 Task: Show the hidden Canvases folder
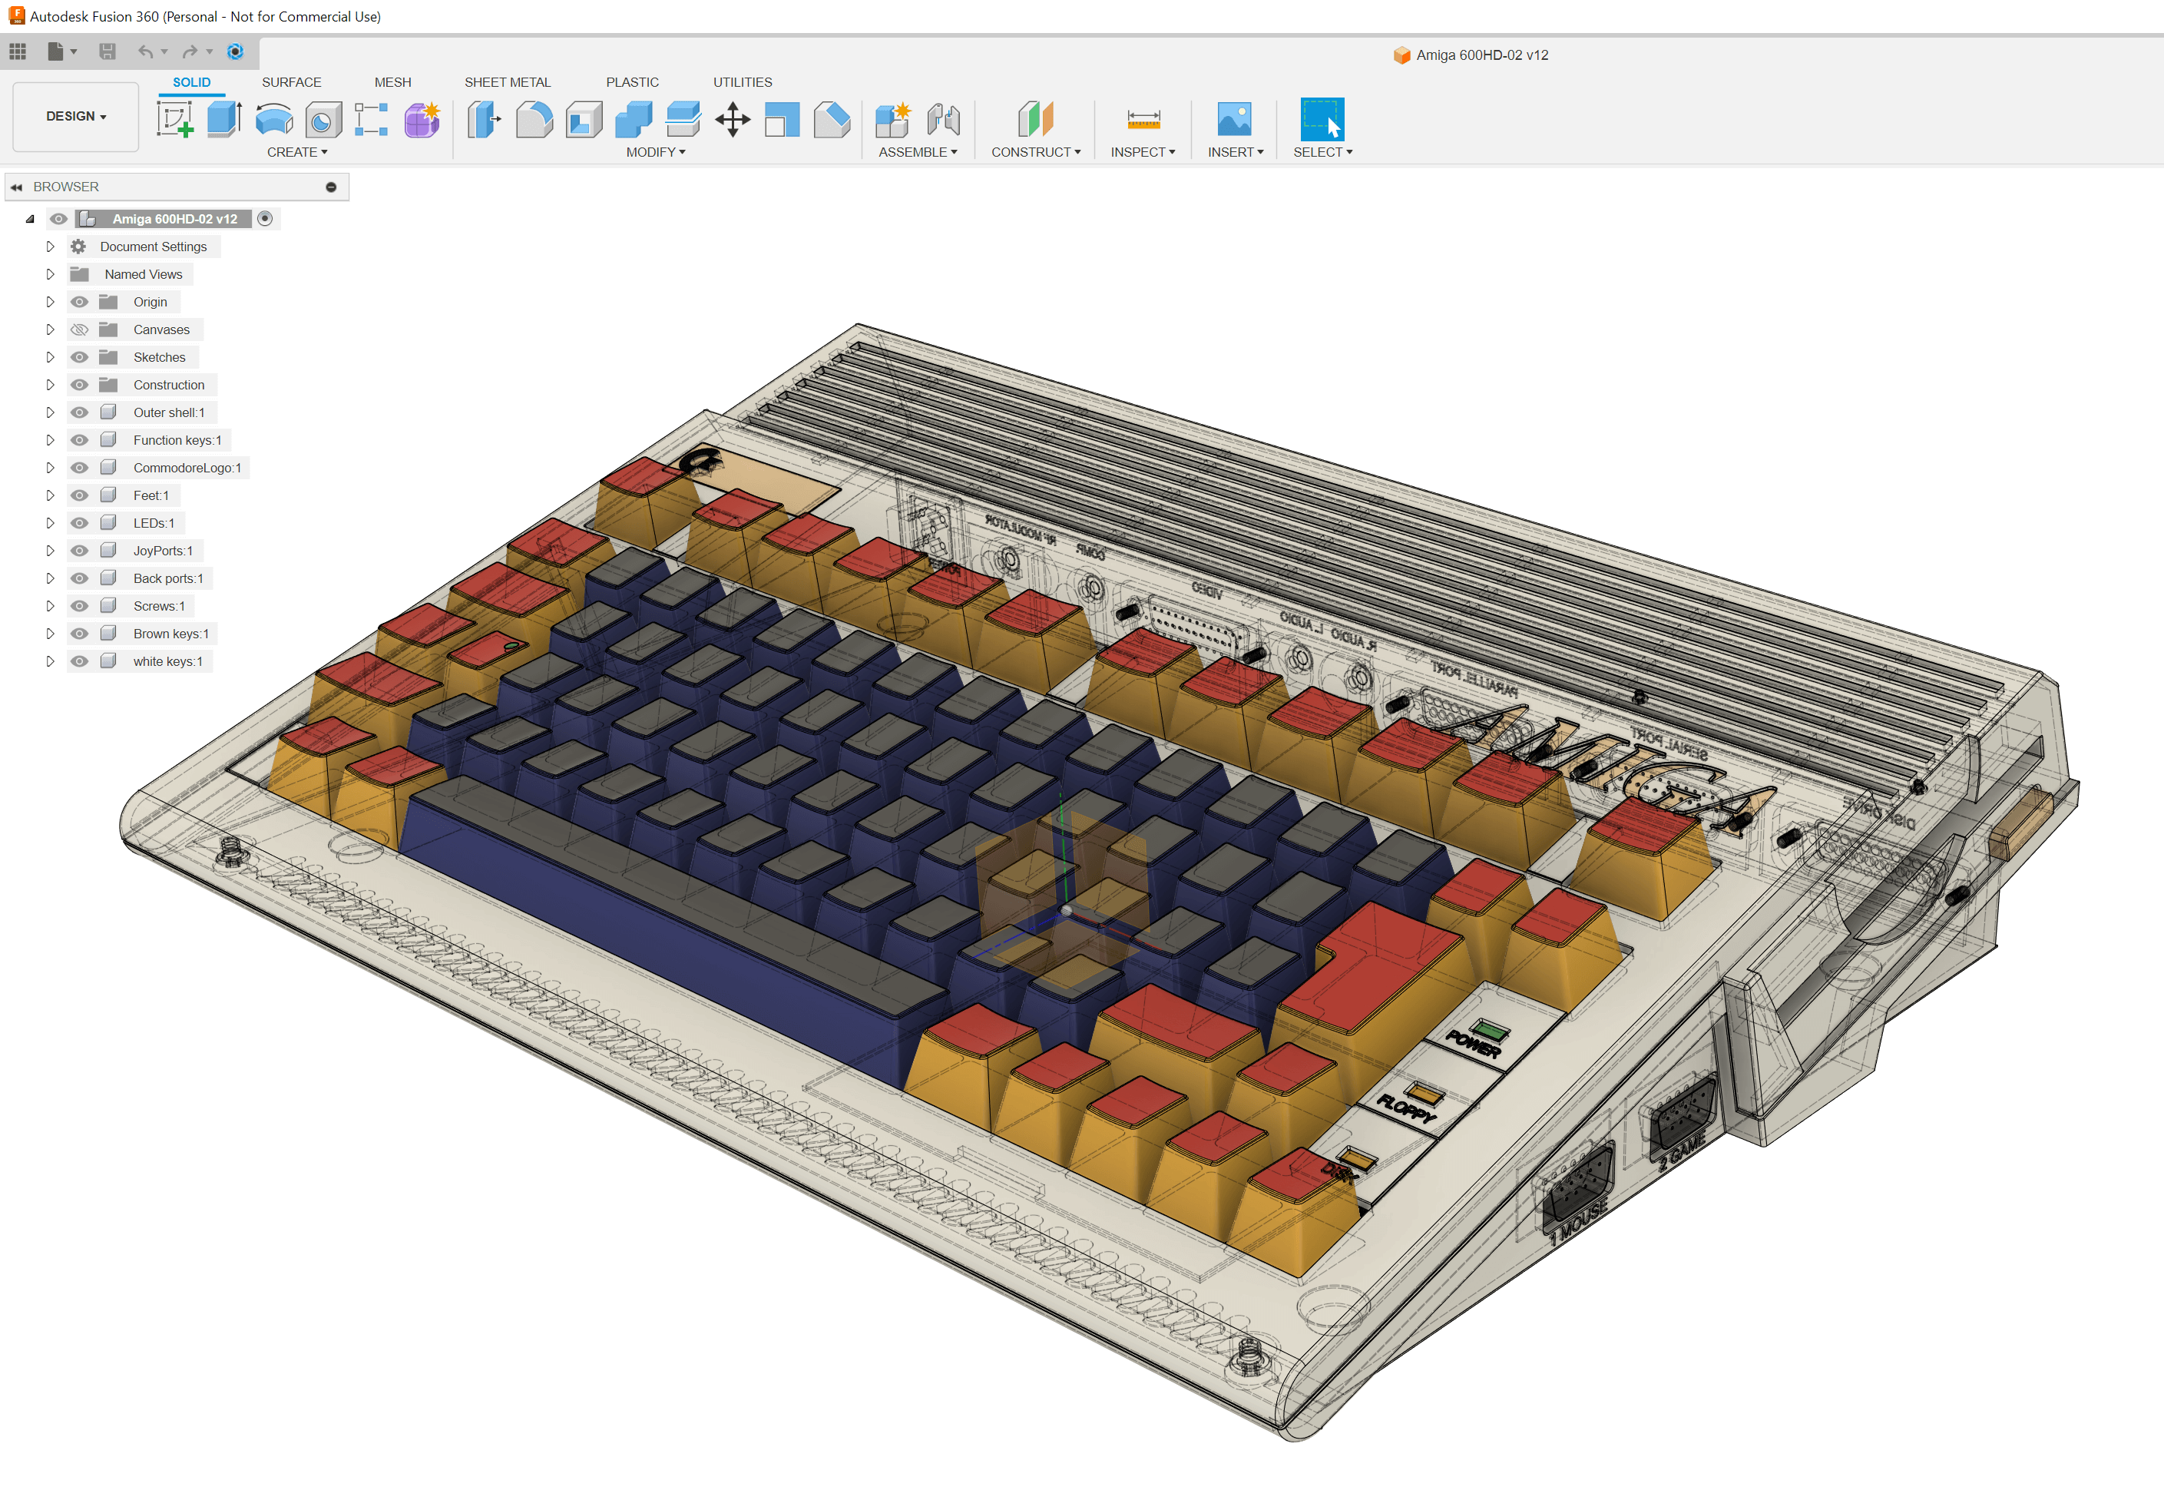click(80, 330)
